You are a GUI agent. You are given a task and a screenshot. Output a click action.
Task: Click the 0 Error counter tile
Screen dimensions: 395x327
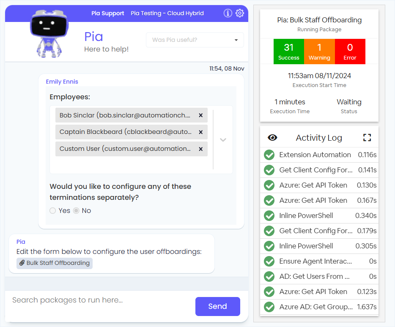(x=350, y=52)
